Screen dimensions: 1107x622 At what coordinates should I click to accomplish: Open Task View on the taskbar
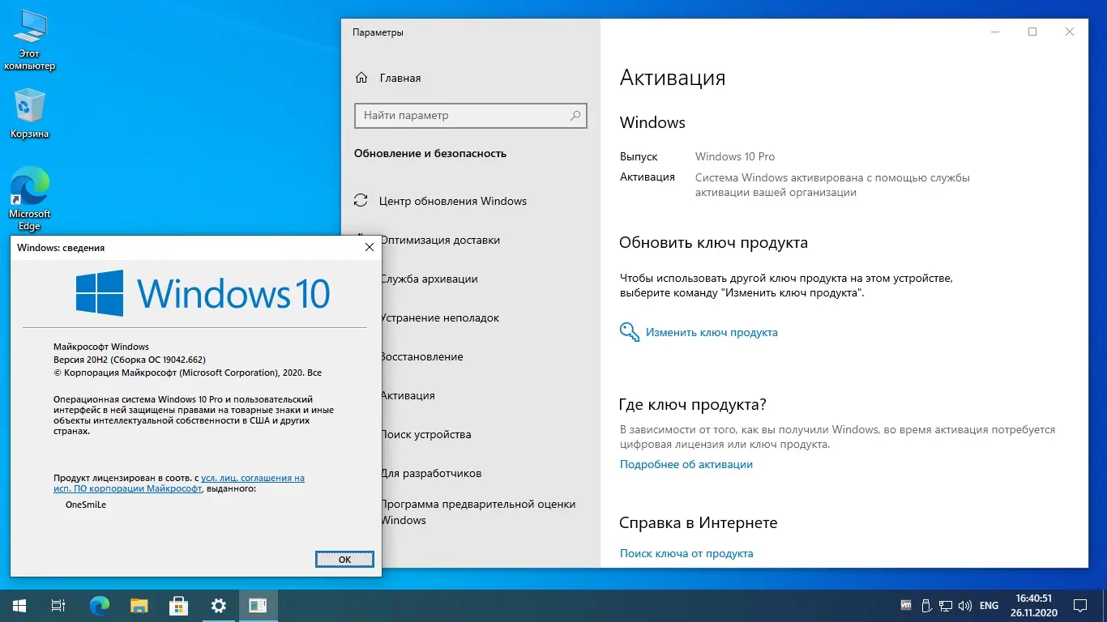[x=58, y=605]
